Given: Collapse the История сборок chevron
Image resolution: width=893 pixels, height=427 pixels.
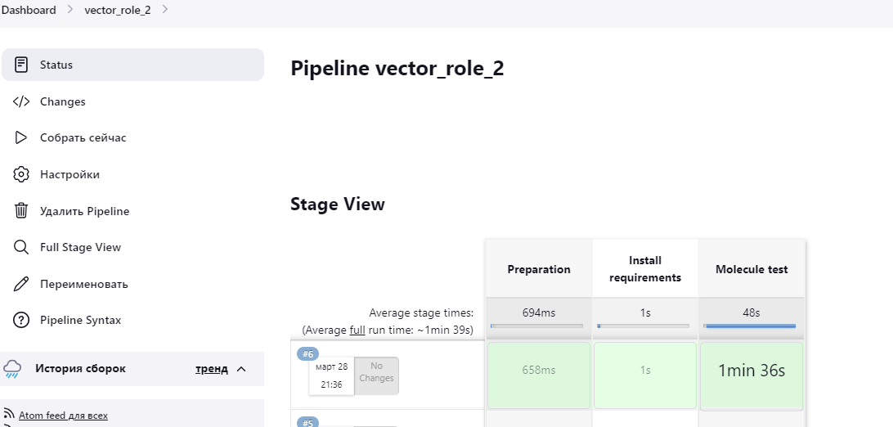Looking at the screenshot, I should pyautogui.click(x=241, y=369).
